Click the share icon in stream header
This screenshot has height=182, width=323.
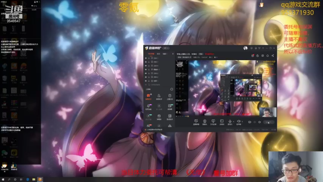point(273,56)
